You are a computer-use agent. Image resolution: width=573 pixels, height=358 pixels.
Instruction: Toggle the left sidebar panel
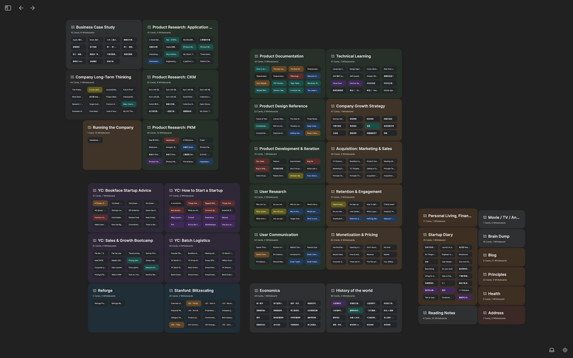coord(7,8)
